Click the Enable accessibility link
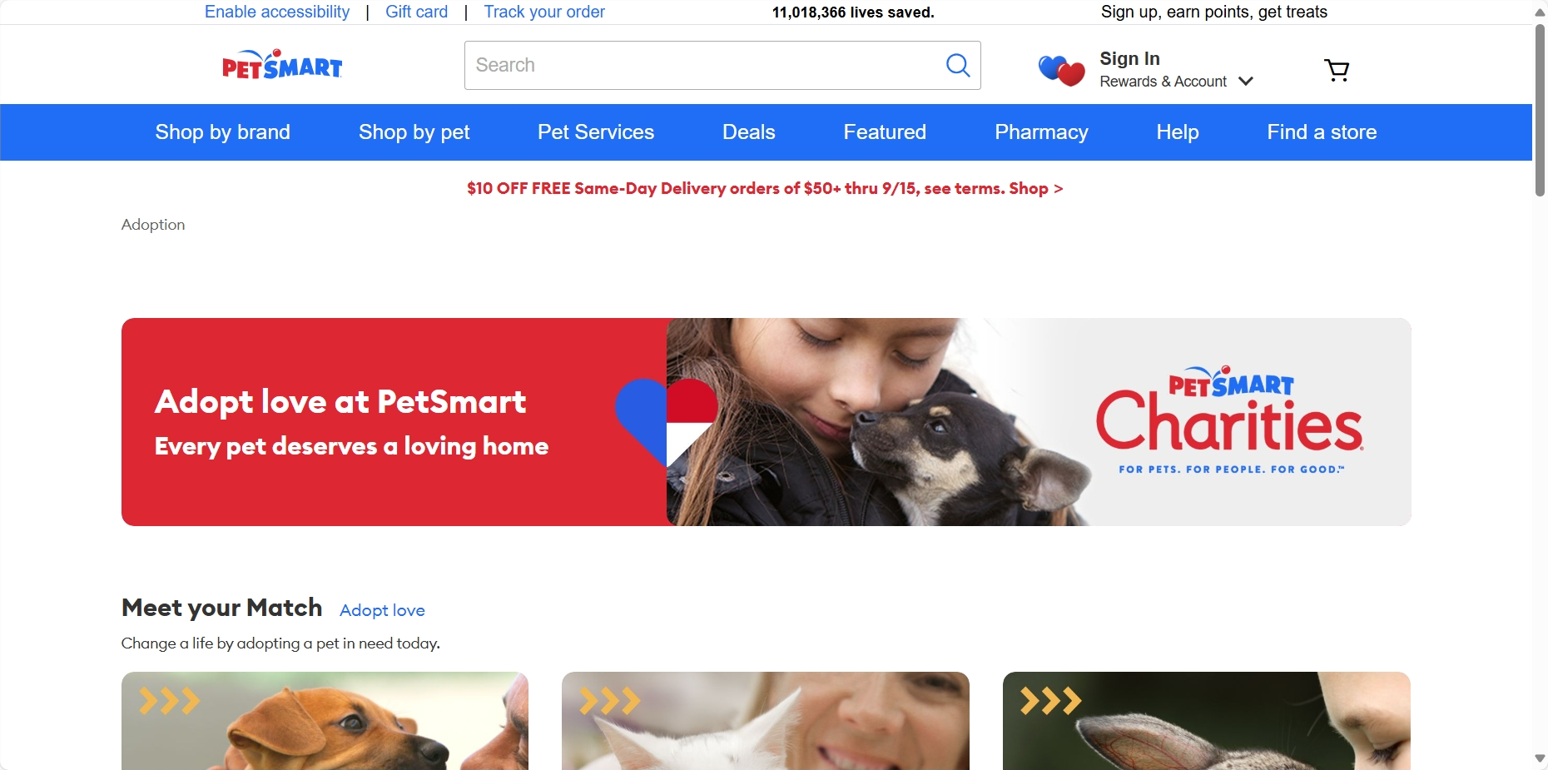Image resolution: width=1548 pixels, height=770 pixels. pyautogui.click(x=277, y=12)
